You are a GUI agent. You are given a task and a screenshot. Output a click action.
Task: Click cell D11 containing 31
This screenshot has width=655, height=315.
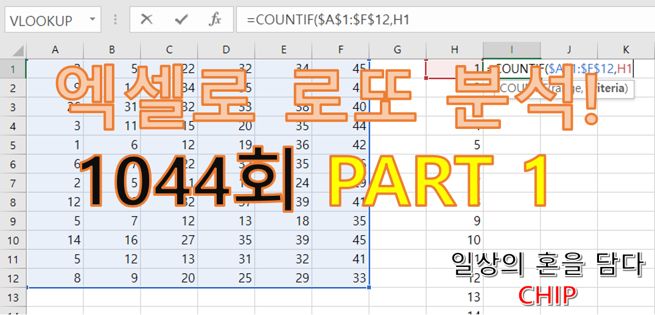click(226, 259)
